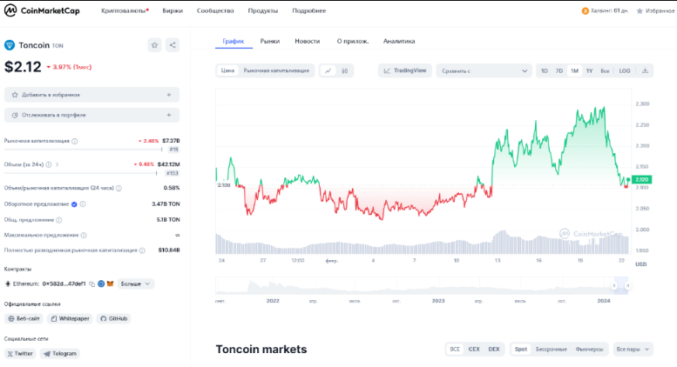
Task: Share Toncoin page via share icon
Action: 173,45
